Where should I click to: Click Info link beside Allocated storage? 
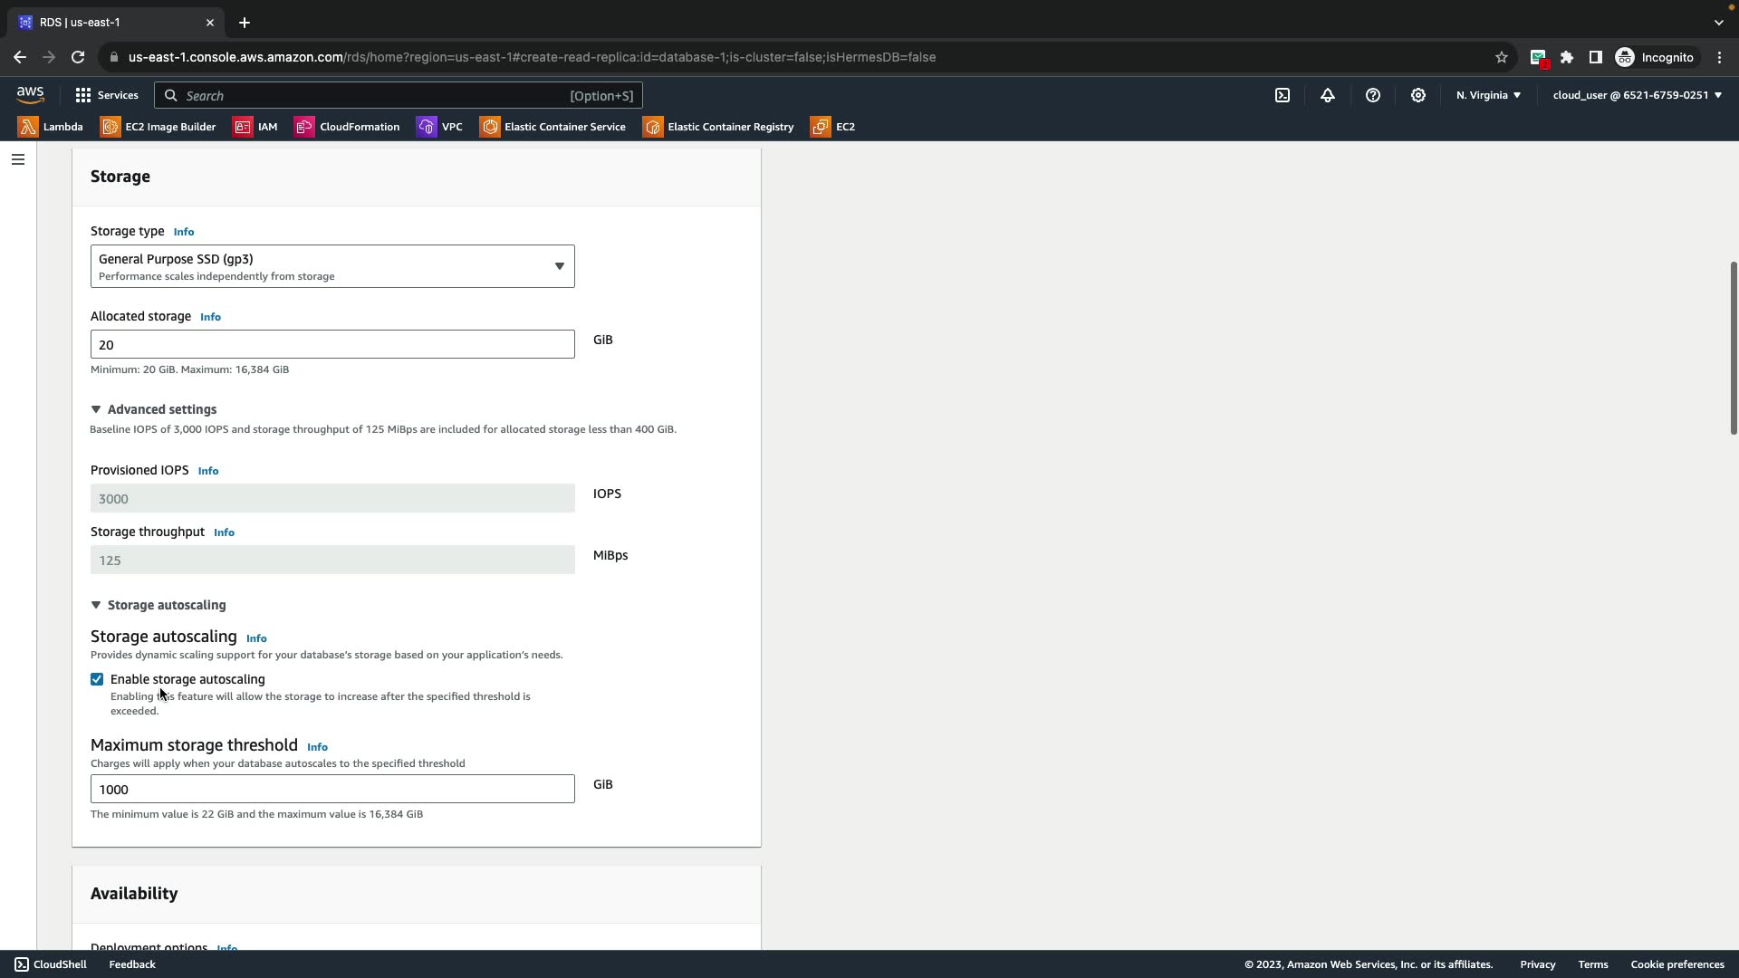tap(210, 317)
